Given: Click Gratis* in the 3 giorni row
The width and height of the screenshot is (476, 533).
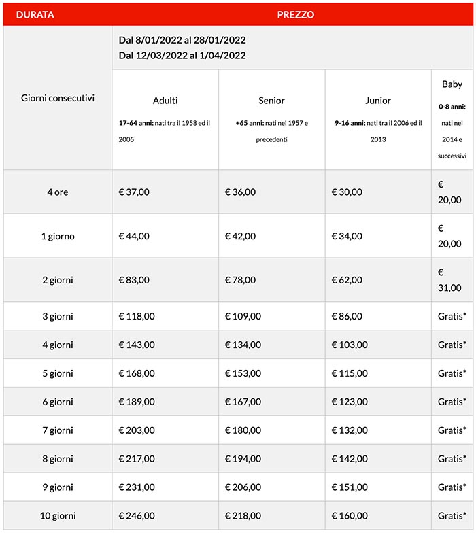Looking at the screenshot, I should (x=452, y=317).
